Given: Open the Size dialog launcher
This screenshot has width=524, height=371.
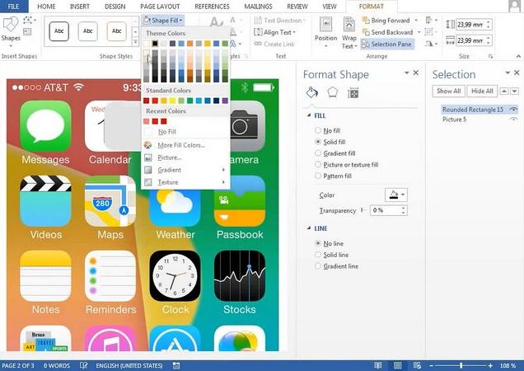Looking at the screenshot, I should pos(490,57).
